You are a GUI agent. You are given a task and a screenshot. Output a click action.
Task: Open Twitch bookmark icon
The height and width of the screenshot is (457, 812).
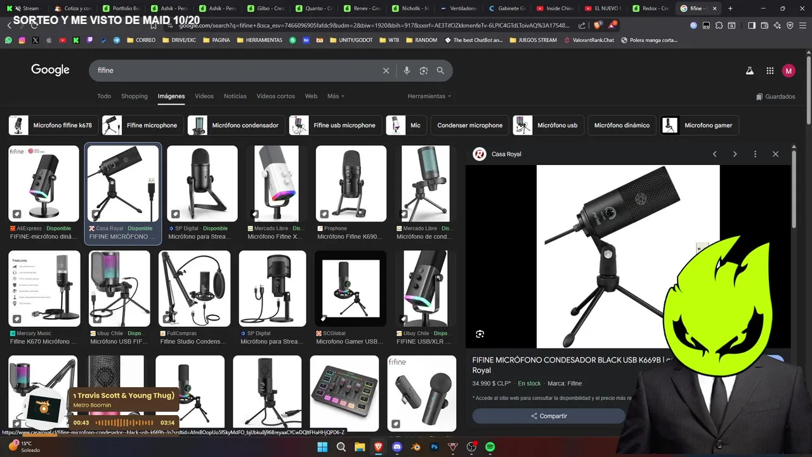pos(89,40)
